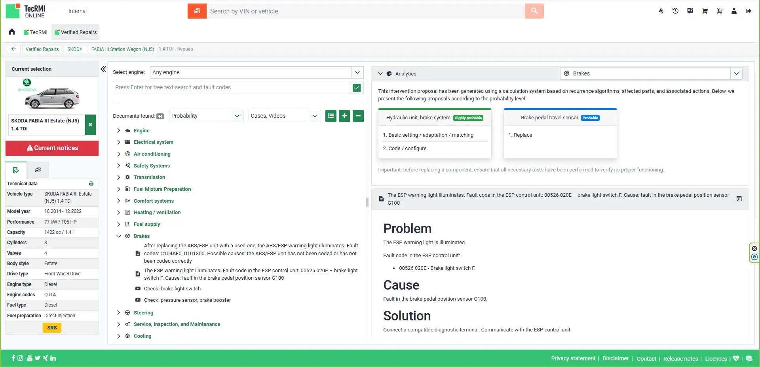Switch to the Verified Repairs tab
760x367 pixels.
76,32
